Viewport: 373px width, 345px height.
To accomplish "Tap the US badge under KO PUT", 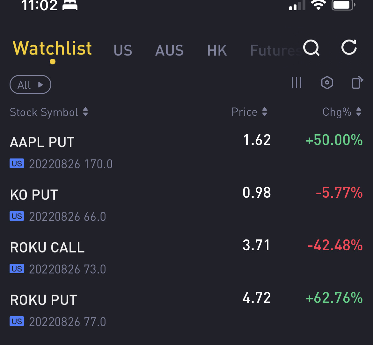I will (x=17, y=217).
